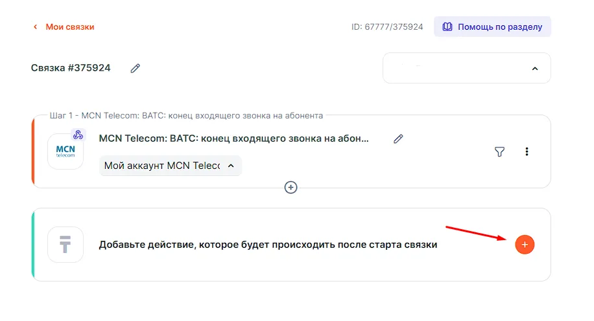Screen dimensions: 594x321
Task: Click pencil icon beside MCN Telecom step title
Action: click(398, 138)
